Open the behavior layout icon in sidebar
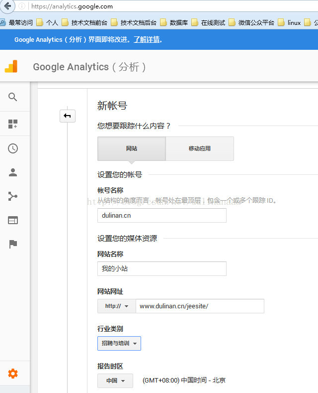Image resolution: width=318 pixels, height=393 pixels. point(13,220)
